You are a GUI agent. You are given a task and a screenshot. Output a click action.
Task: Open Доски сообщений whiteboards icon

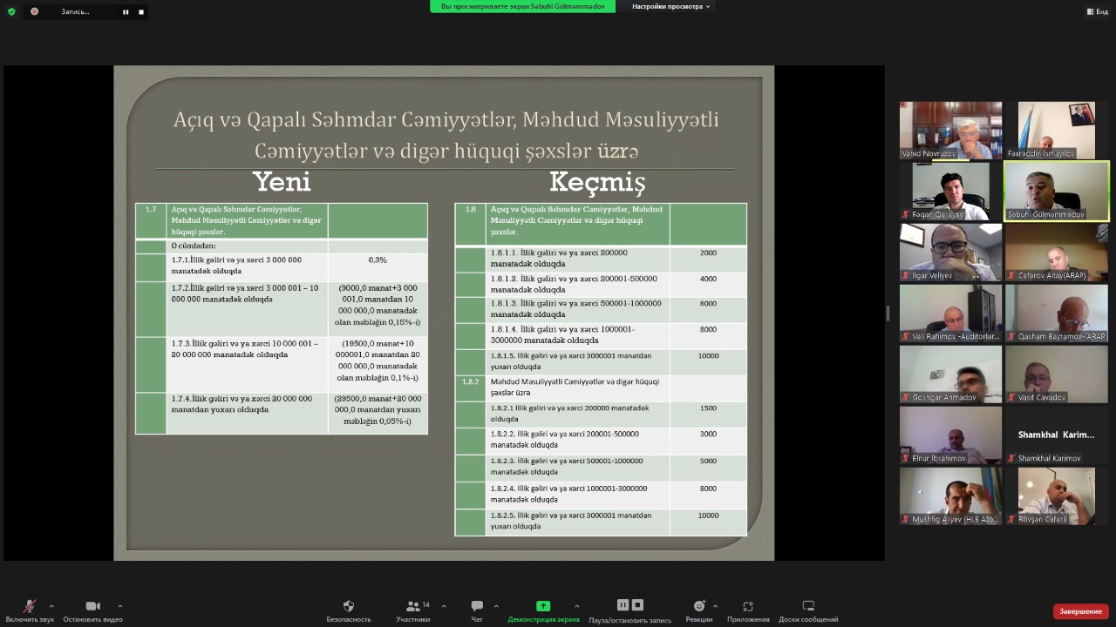coord(808,607)
